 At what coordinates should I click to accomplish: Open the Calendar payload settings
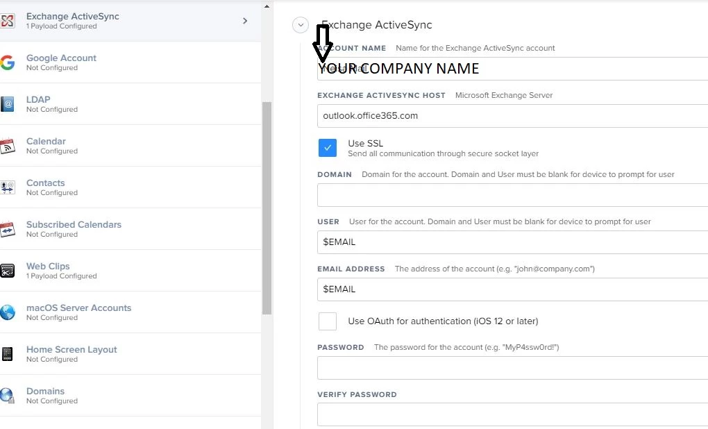pos(130,146)
